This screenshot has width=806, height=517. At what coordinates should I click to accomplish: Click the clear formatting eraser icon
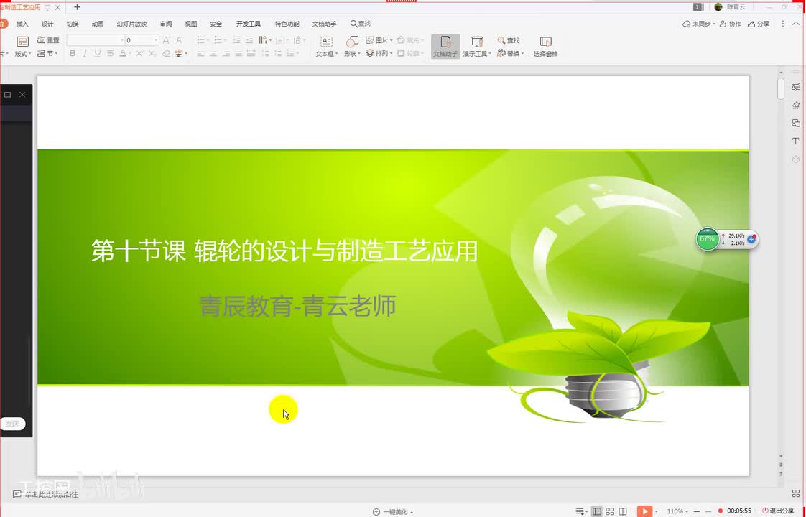(x=166, y=53)
